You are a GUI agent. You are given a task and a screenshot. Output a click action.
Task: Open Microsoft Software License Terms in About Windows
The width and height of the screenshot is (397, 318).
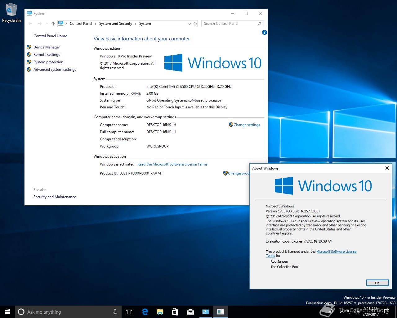336,252
